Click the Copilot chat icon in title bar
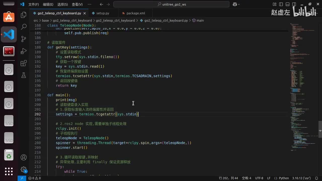The image size is (322, 181). (235, 4)
